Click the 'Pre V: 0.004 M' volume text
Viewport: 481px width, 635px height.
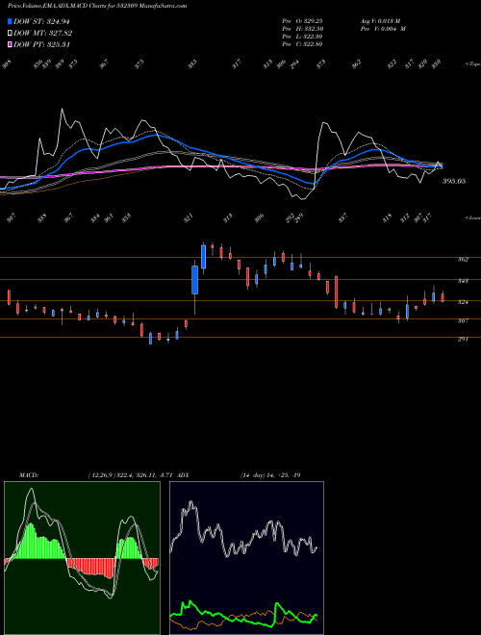(384, 29)
